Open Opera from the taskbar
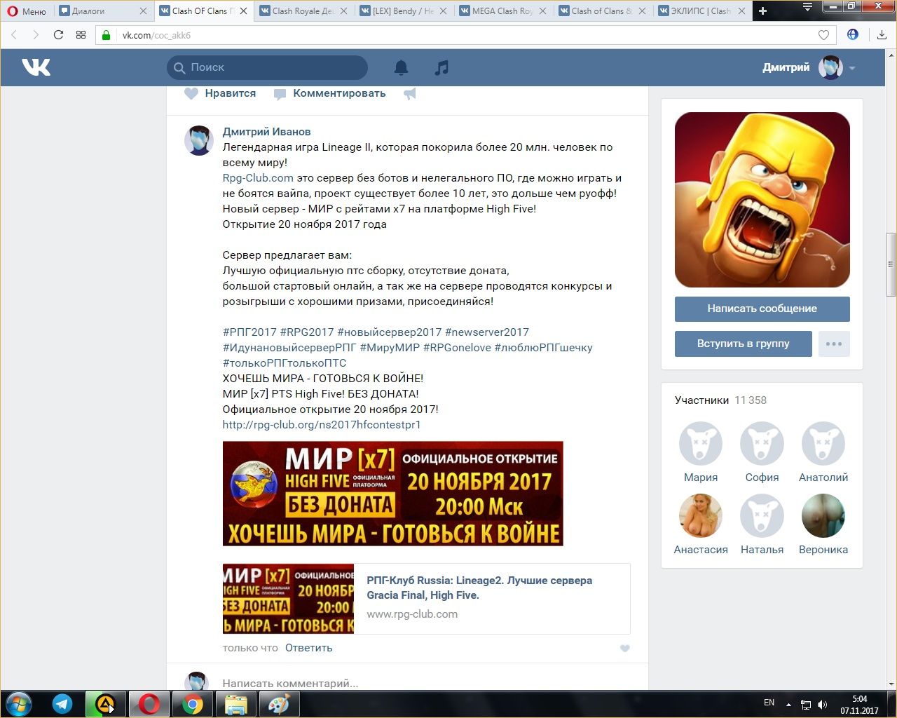The height and width of the screenshot is (718, 897). 149,703
